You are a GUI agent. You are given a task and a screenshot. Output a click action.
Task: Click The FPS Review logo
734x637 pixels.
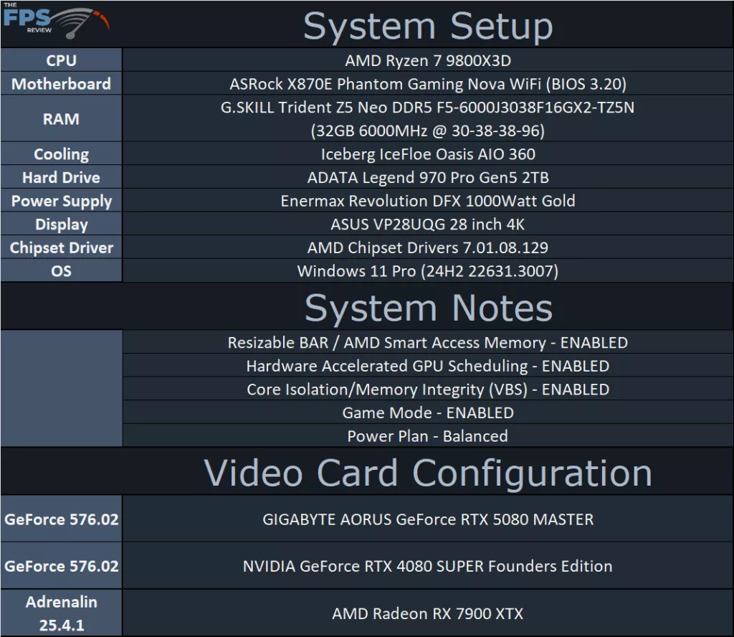point(56,21)
